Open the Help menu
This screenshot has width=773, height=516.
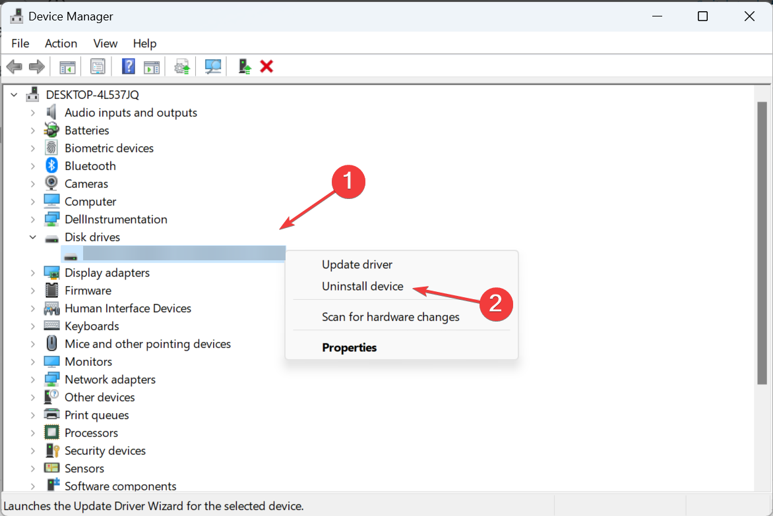(x=144, y=43)
